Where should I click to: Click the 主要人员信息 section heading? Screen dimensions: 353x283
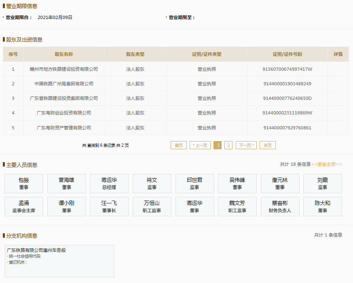tap(21, 165)
